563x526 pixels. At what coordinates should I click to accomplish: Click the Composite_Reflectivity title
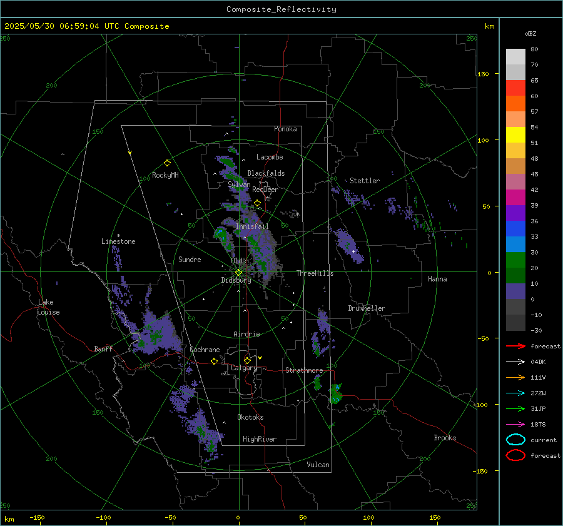click(x=281, y=9)
